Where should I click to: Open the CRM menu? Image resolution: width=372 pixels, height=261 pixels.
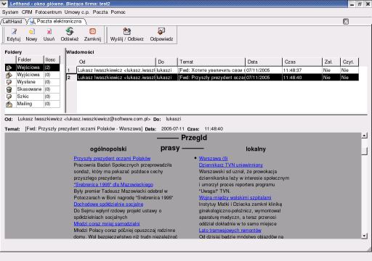pyautogui.click(x=27, y=12)
